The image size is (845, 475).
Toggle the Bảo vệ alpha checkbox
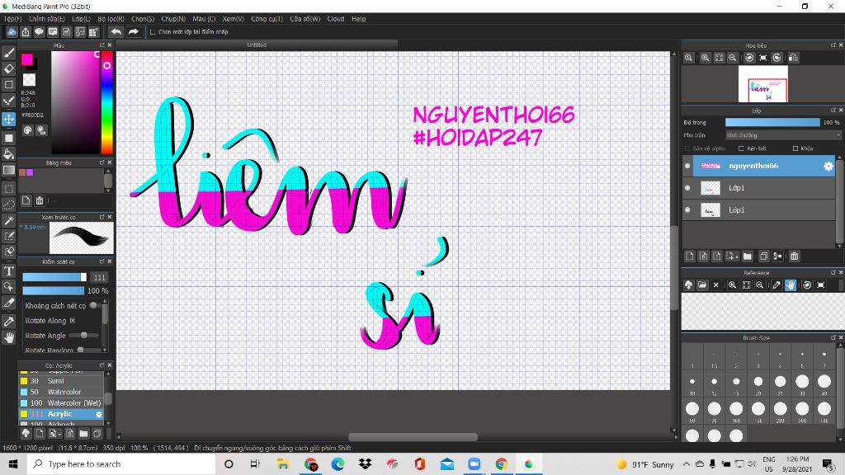pos(687,148)
